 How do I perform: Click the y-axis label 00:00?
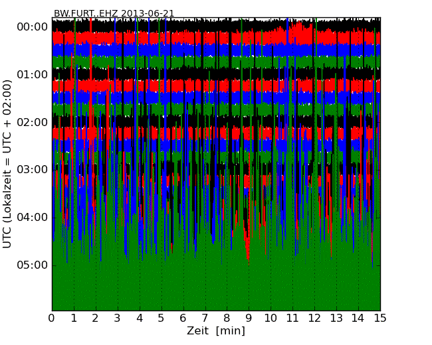pyautogui.click(x=33, y=27)
